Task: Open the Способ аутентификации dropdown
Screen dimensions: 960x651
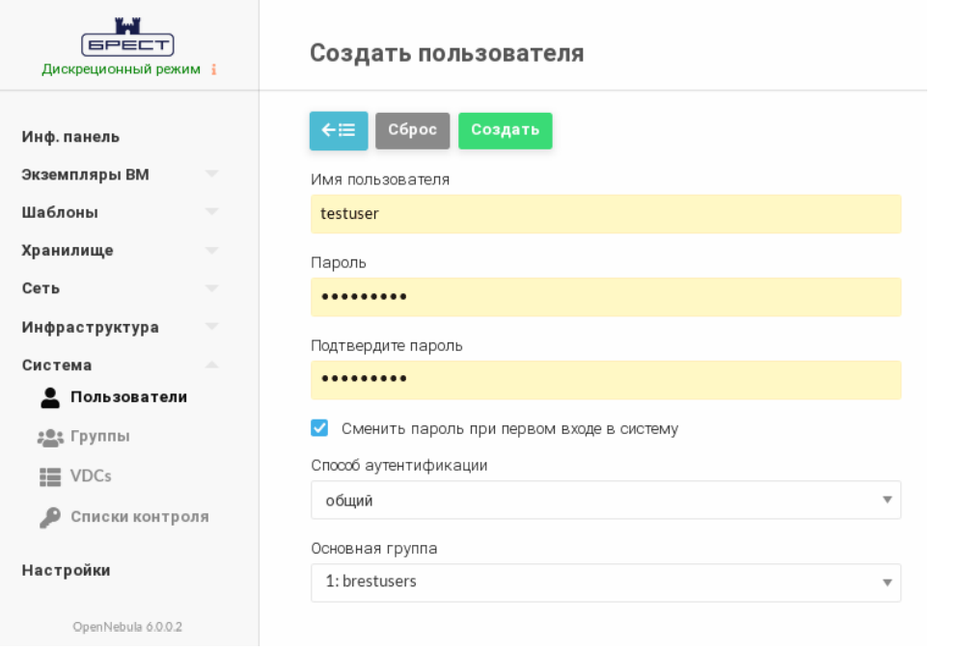Action: pyautogui.click(x=606, y=500)
